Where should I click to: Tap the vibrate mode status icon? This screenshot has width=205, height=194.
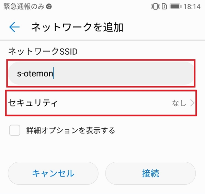pos(155,7)
